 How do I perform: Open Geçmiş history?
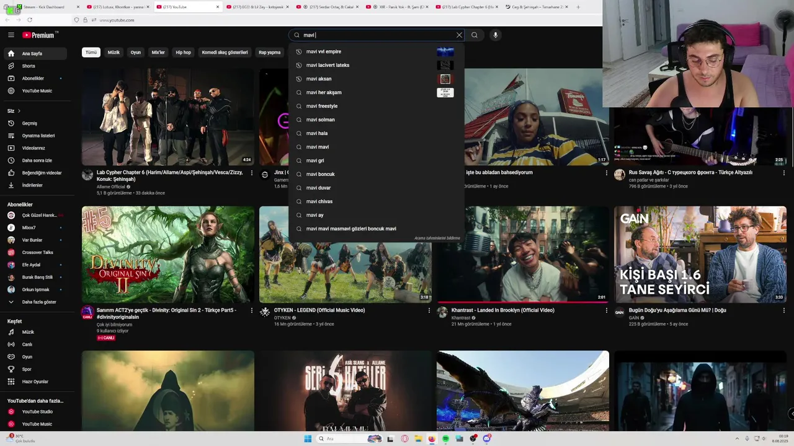tap(36, 123)
